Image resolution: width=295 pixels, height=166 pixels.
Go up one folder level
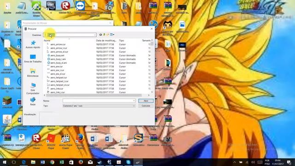(104, 35)
